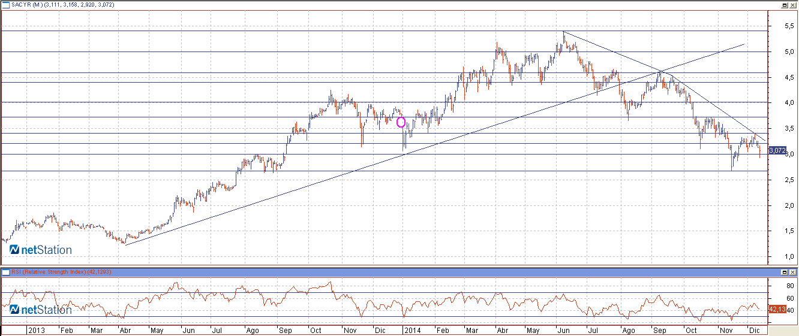Image resolution: width=799 pixels, height=336 pixels.
Task: Maximize the SACYR price chart pane
Action: [x=784, y=4]
